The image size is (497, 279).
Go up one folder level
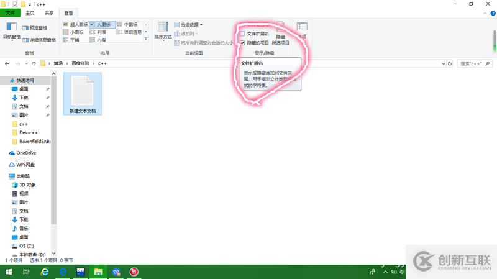(34, 63)
